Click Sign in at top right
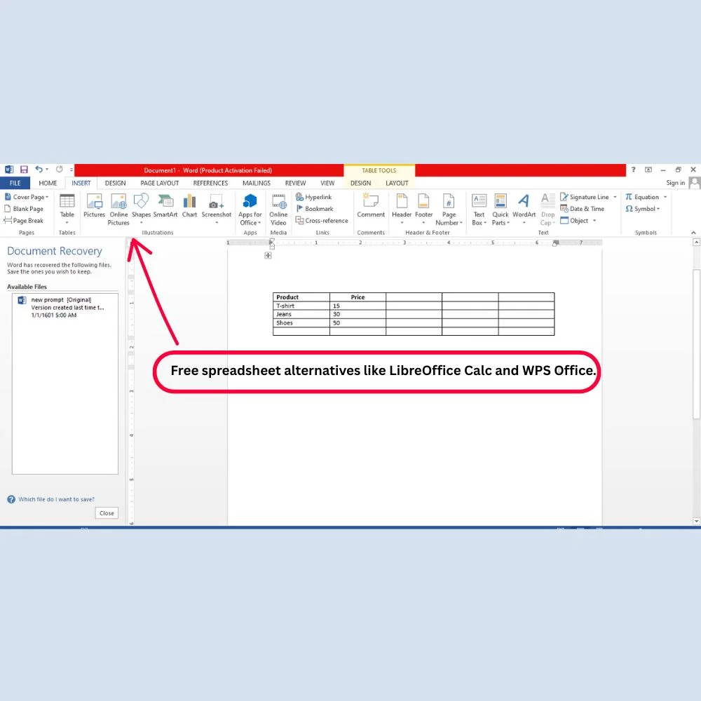Viewport: 701px width, 701px height. (675, 182)
